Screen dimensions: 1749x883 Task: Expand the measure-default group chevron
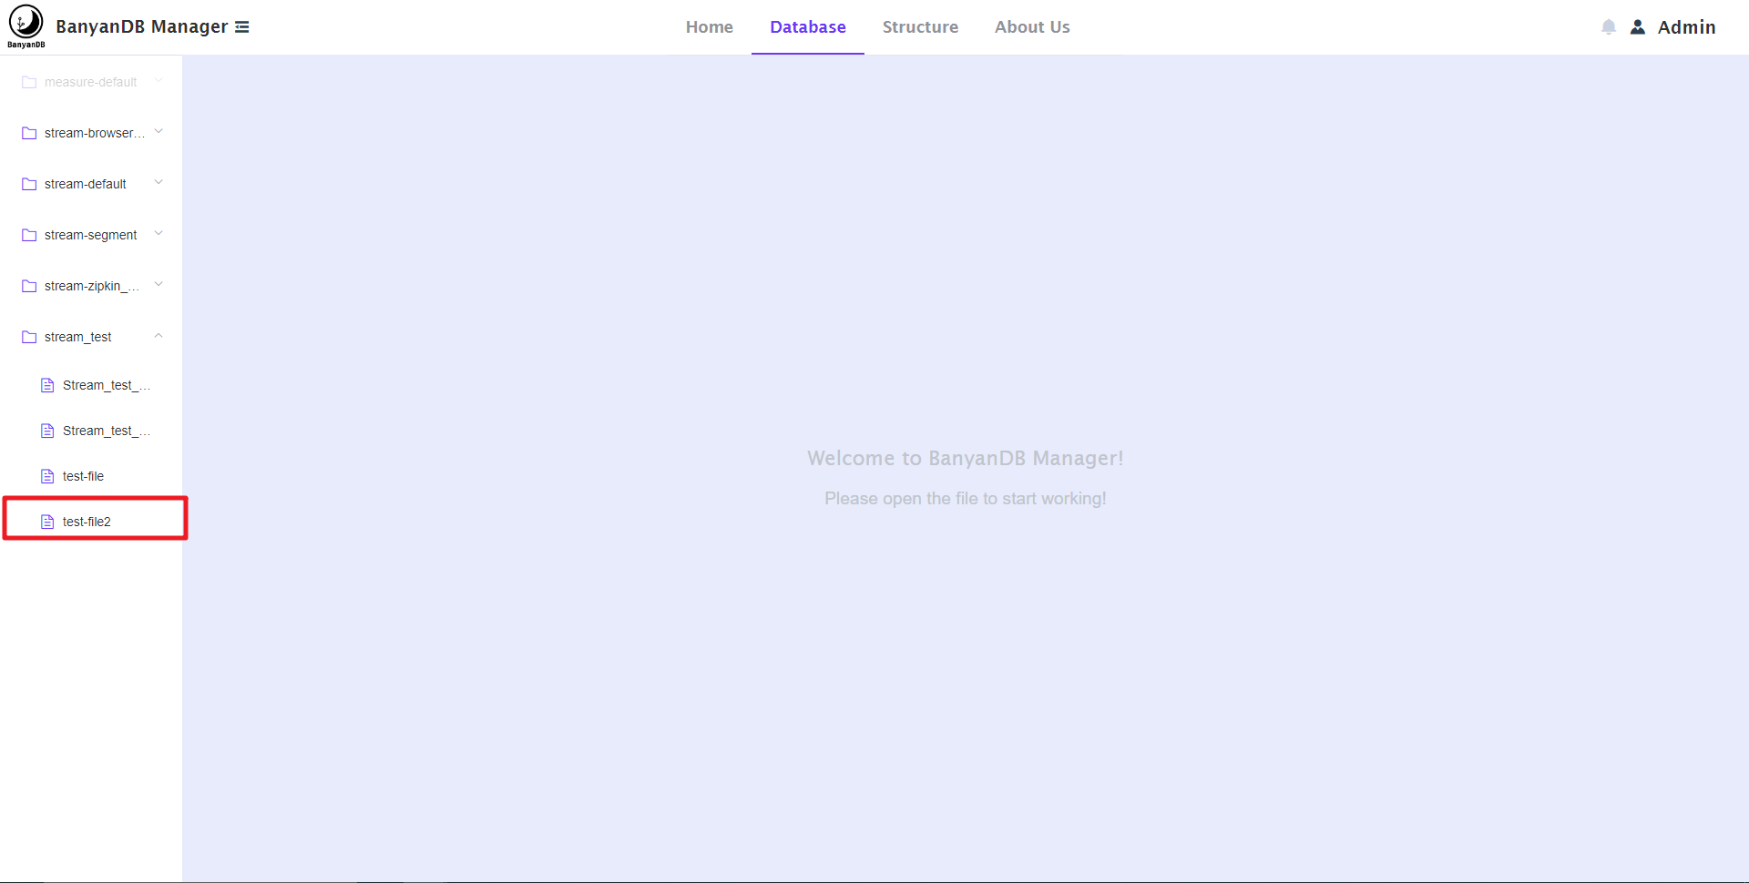[159, 80]
